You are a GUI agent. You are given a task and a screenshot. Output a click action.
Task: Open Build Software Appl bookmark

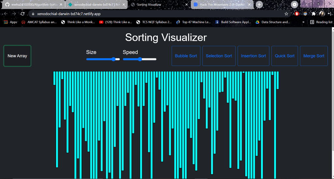point(233,22)
